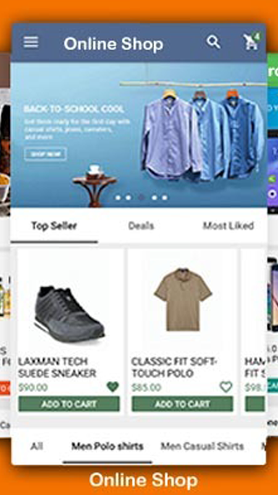The height and width of the screenshot is (495, 278).
Task: Jump to the last banner carousel dot
Action: coord(164,197)
